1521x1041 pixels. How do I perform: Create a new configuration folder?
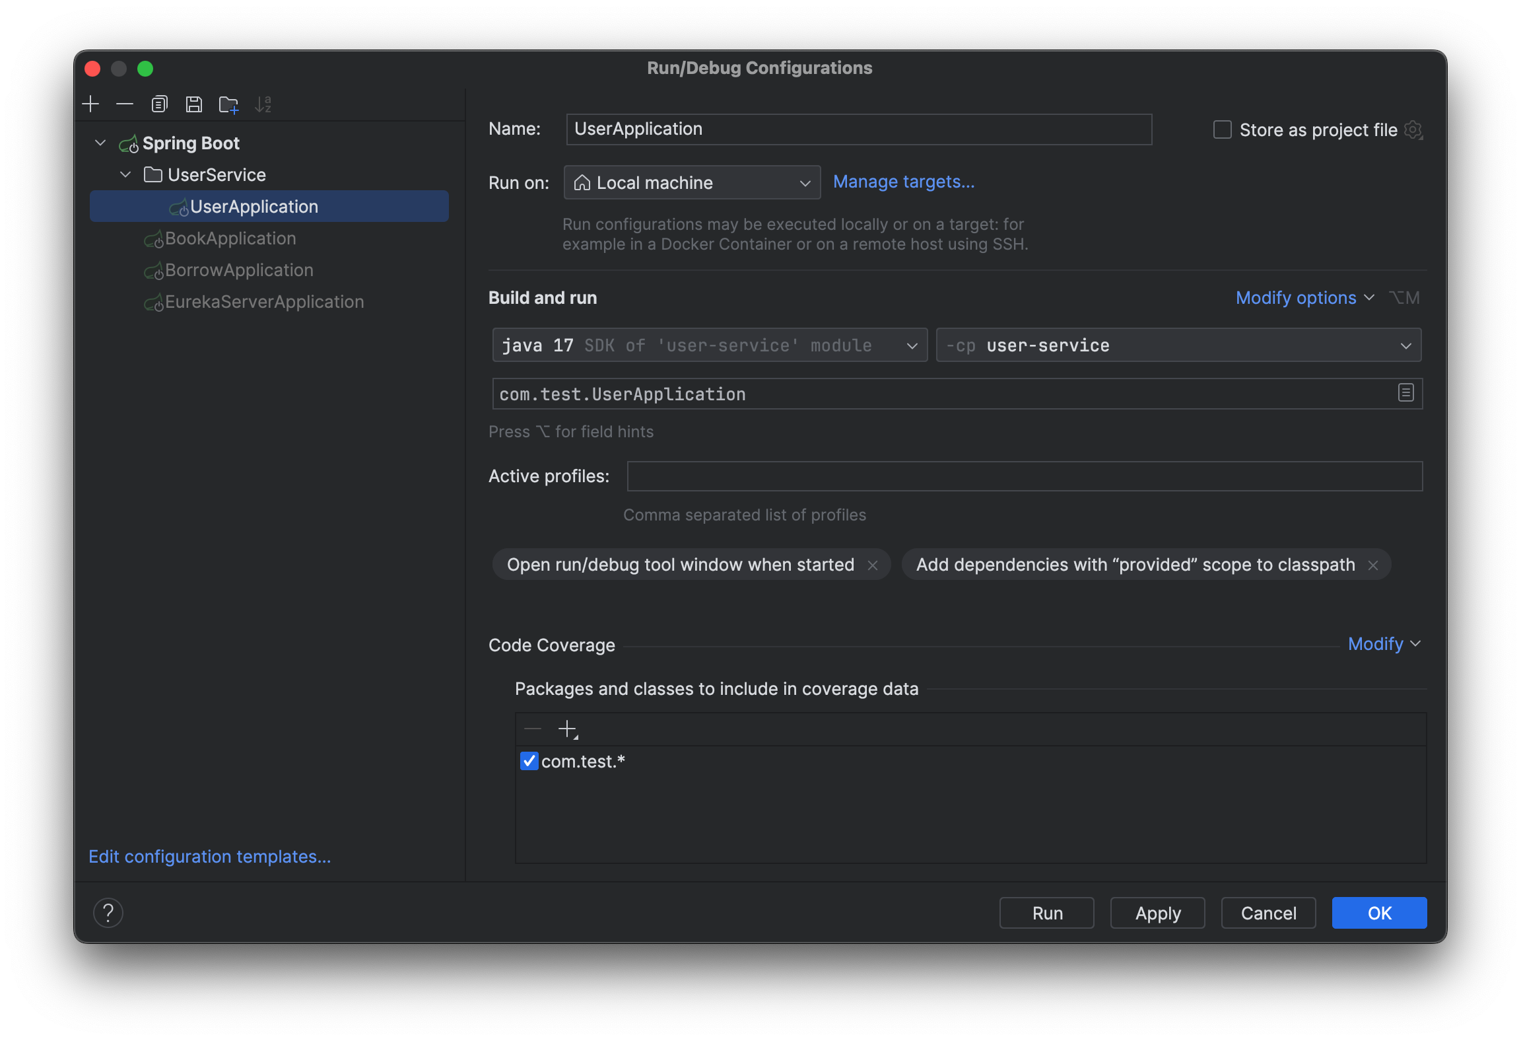[x=228, y=104]
